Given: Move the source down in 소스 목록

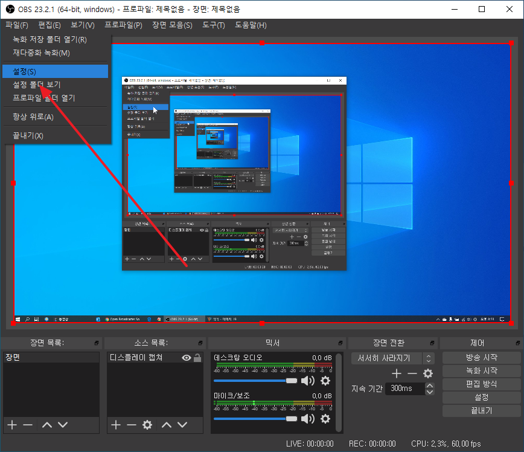Looking at the screenshot, I should (182, 425).
